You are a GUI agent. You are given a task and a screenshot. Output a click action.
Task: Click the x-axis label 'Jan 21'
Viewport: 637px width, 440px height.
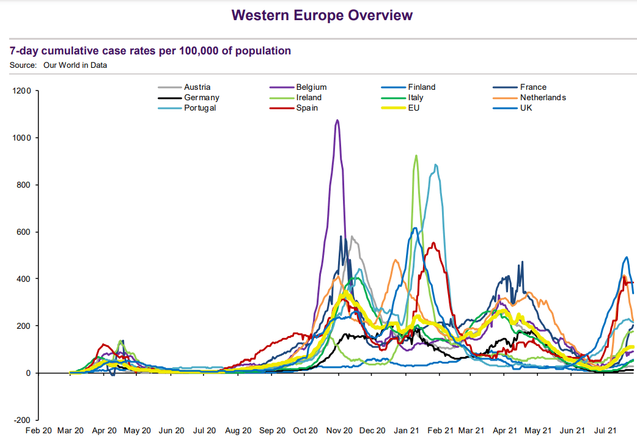pos(407,431)
